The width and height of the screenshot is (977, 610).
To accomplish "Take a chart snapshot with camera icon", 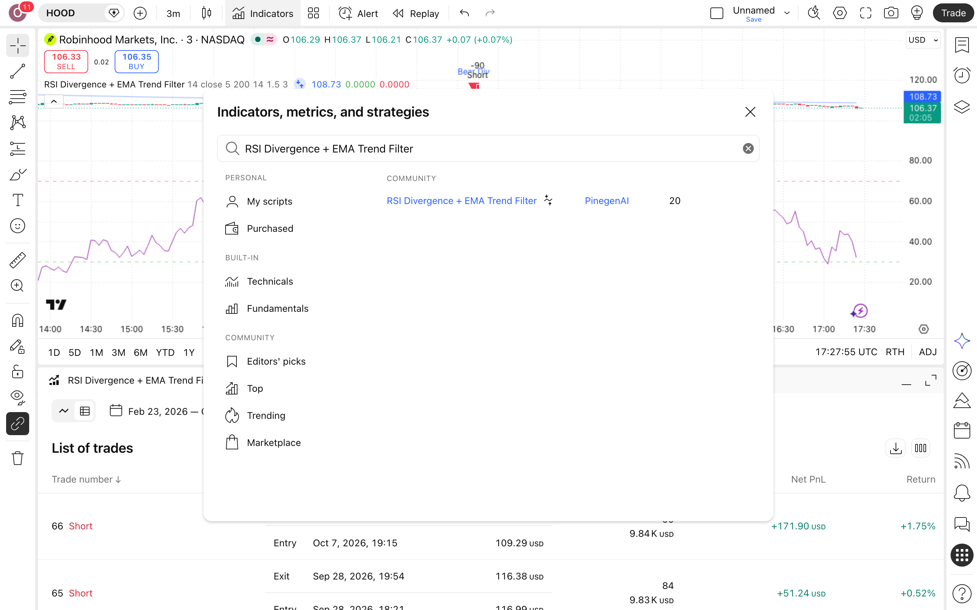I will (x=891, y=13).
